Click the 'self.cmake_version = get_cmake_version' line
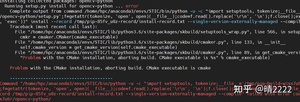The image size is (300, 102). pyautogui.click(x=99, y=47)
